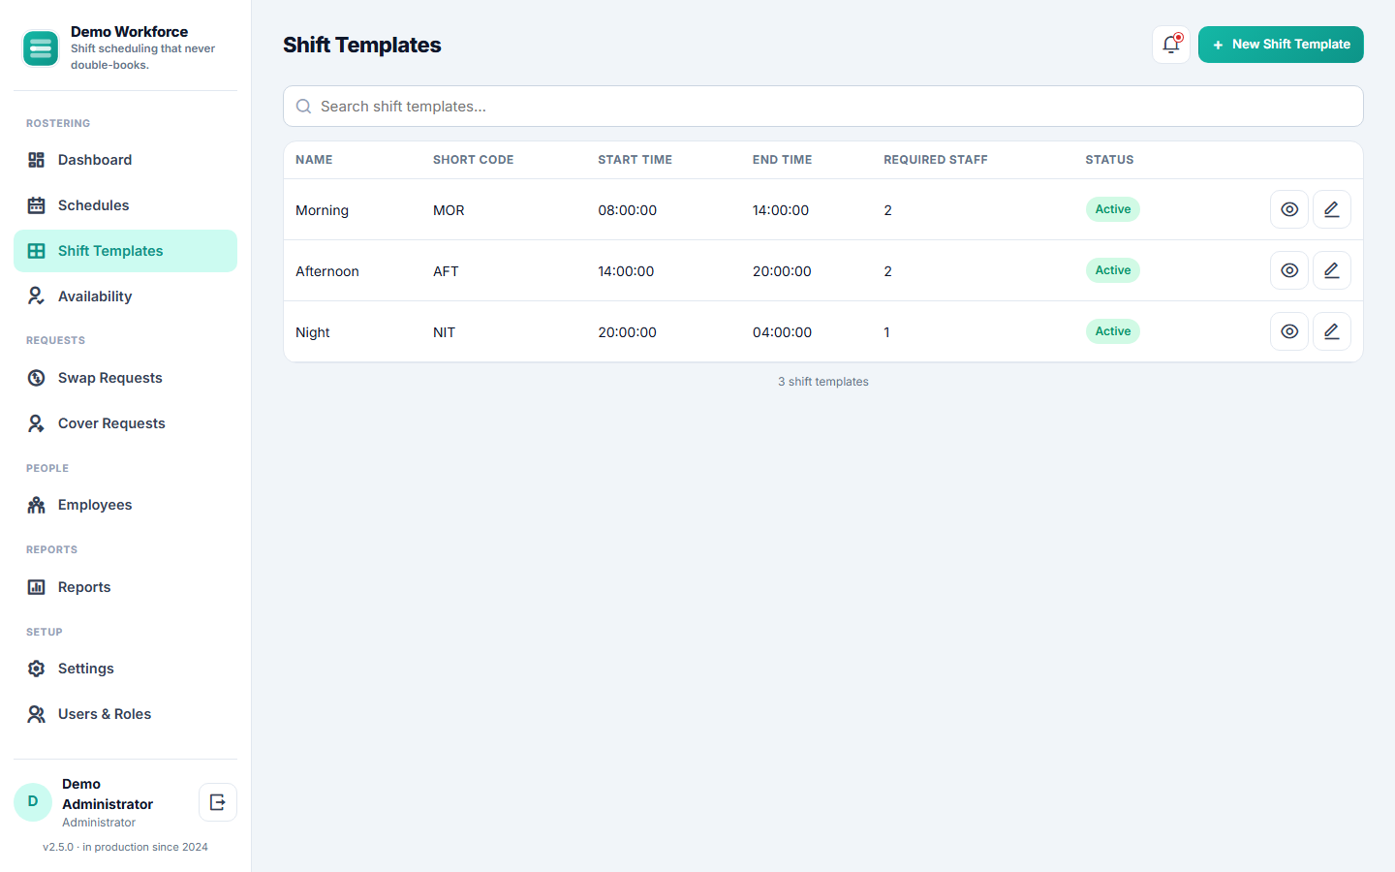The height and width of the screenshot is (872, 1395).
Task: Create a New Shift Template
Action: coord(1281,45)
